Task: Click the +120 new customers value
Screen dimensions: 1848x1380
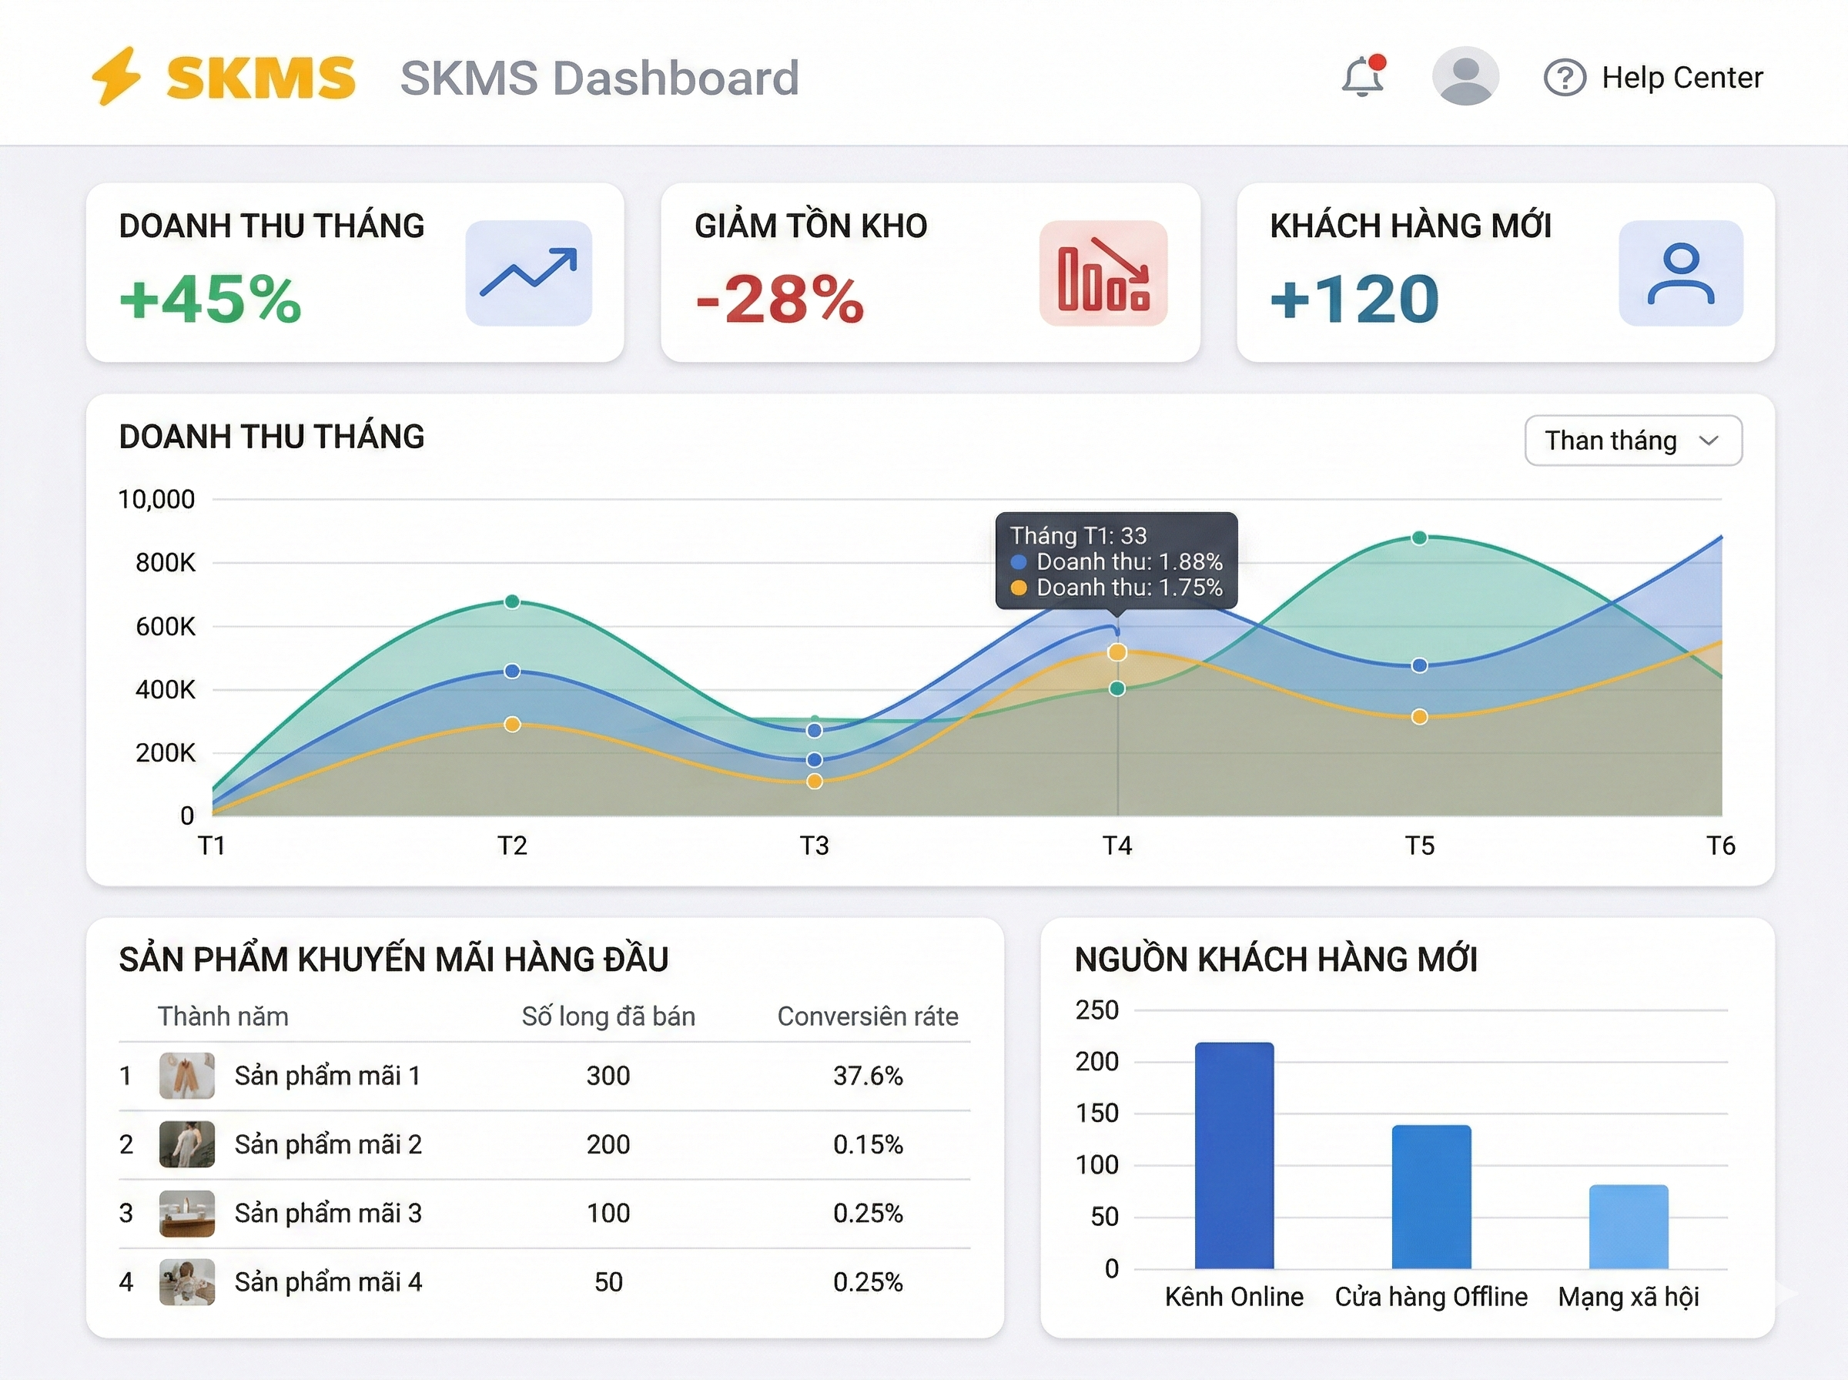Action: (1354, 299)
